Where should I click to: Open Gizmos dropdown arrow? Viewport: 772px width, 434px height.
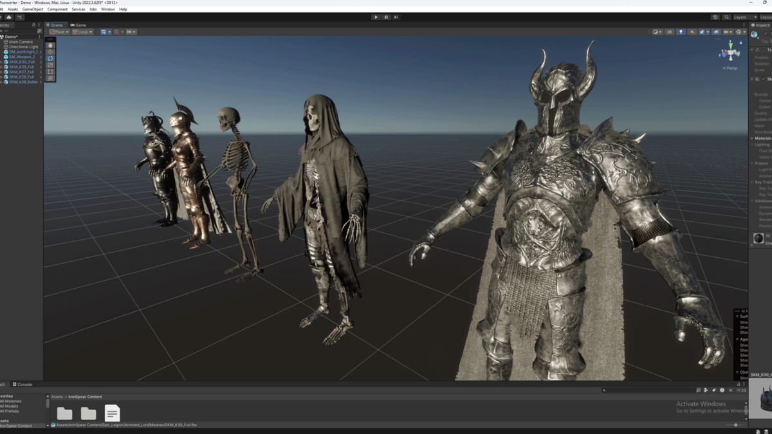[x=745, y=32]
